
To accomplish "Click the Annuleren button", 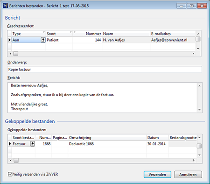I will (x=188, y=175).
